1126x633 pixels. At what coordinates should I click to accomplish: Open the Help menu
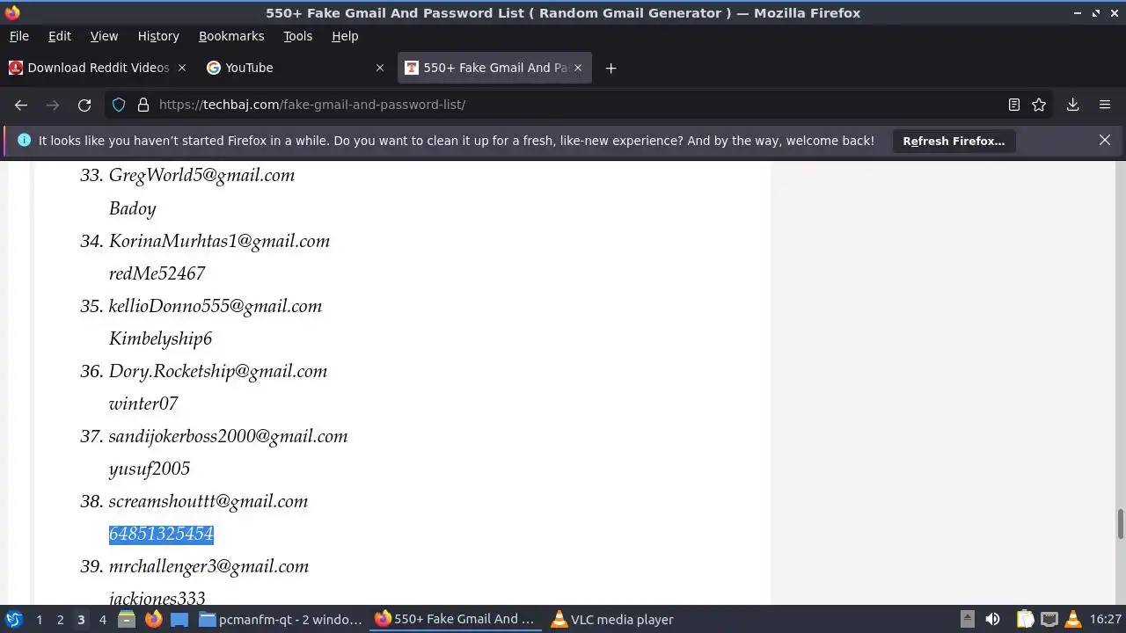[345, 36]
